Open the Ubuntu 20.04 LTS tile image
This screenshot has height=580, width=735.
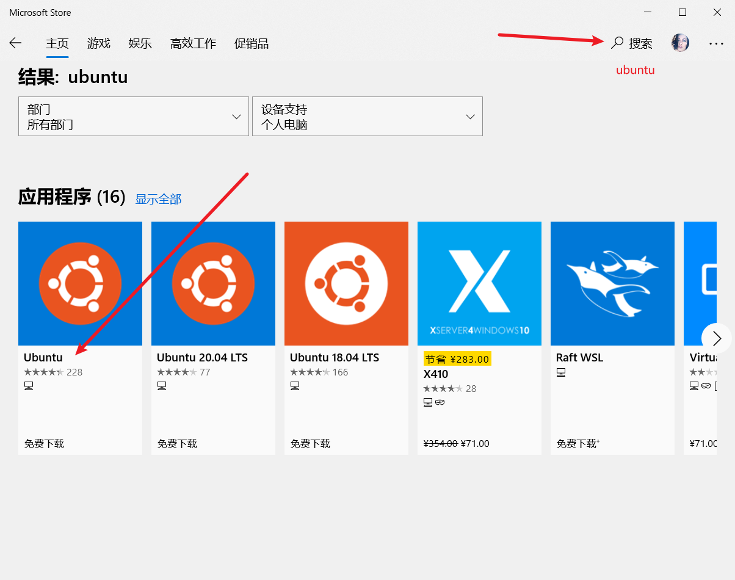click(x=213, y=283)
